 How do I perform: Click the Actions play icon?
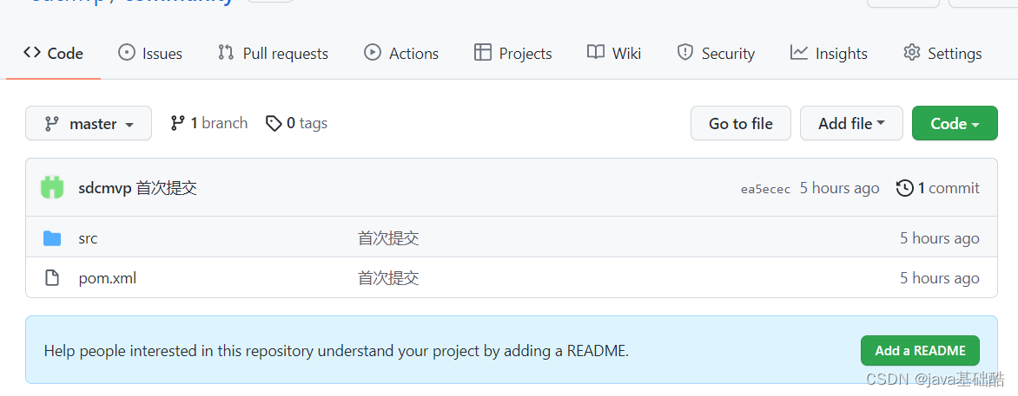[x=373, y=53]
